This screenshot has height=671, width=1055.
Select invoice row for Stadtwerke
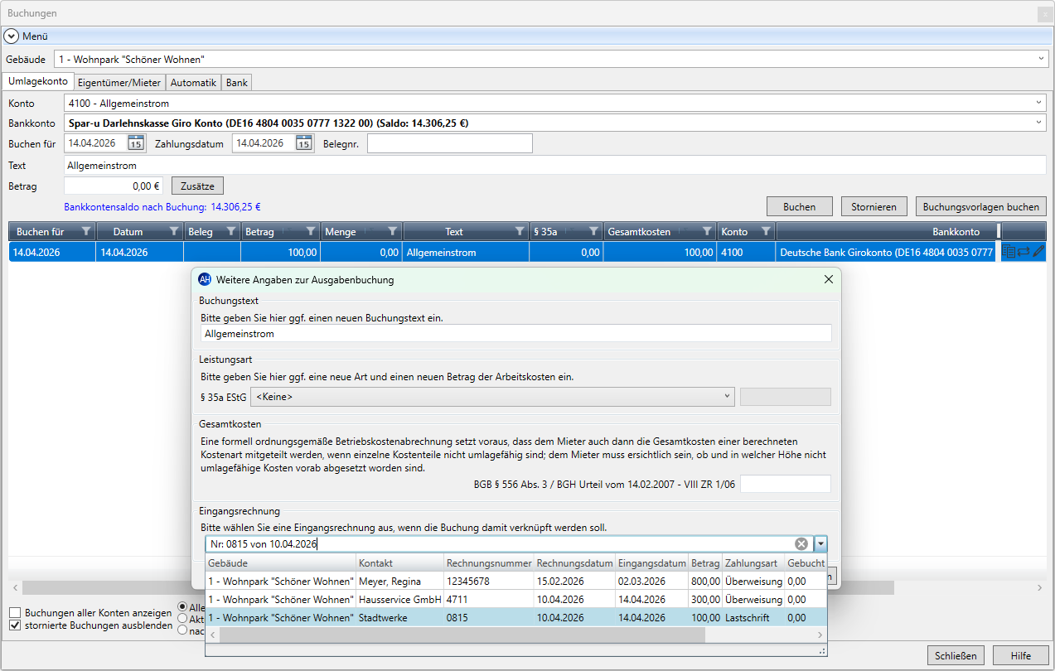[516, 617]
